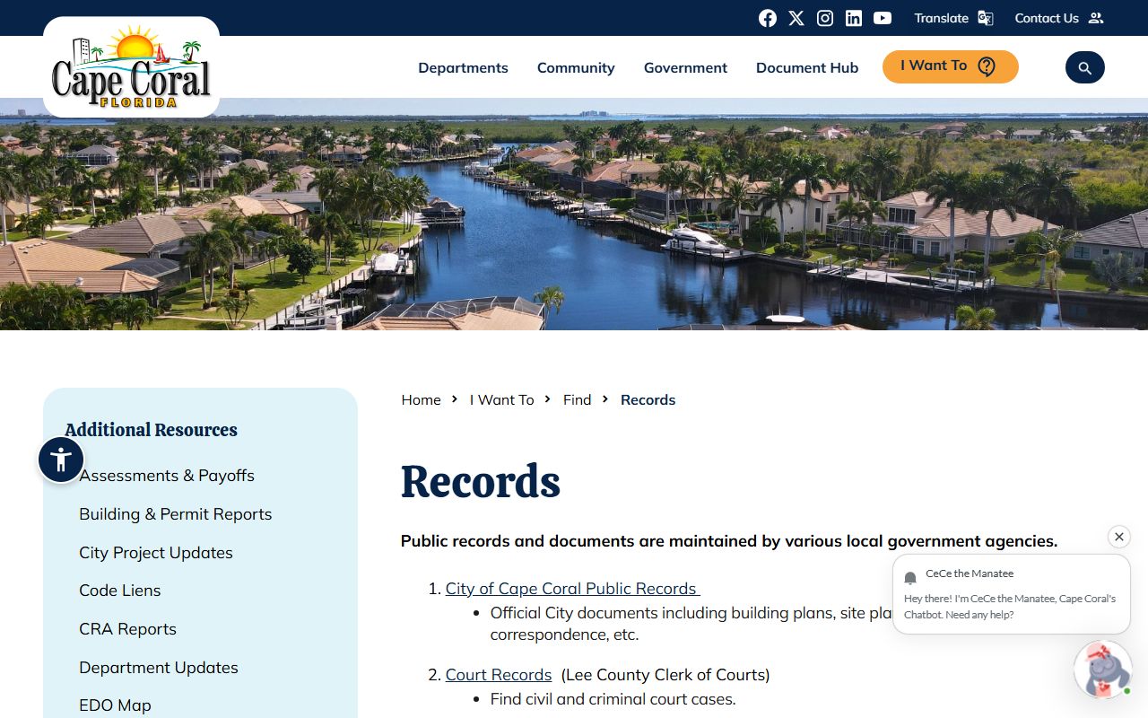Open the LinkedIn icon in header
This screenshot has height=718, width=1148.
[854, 18]
